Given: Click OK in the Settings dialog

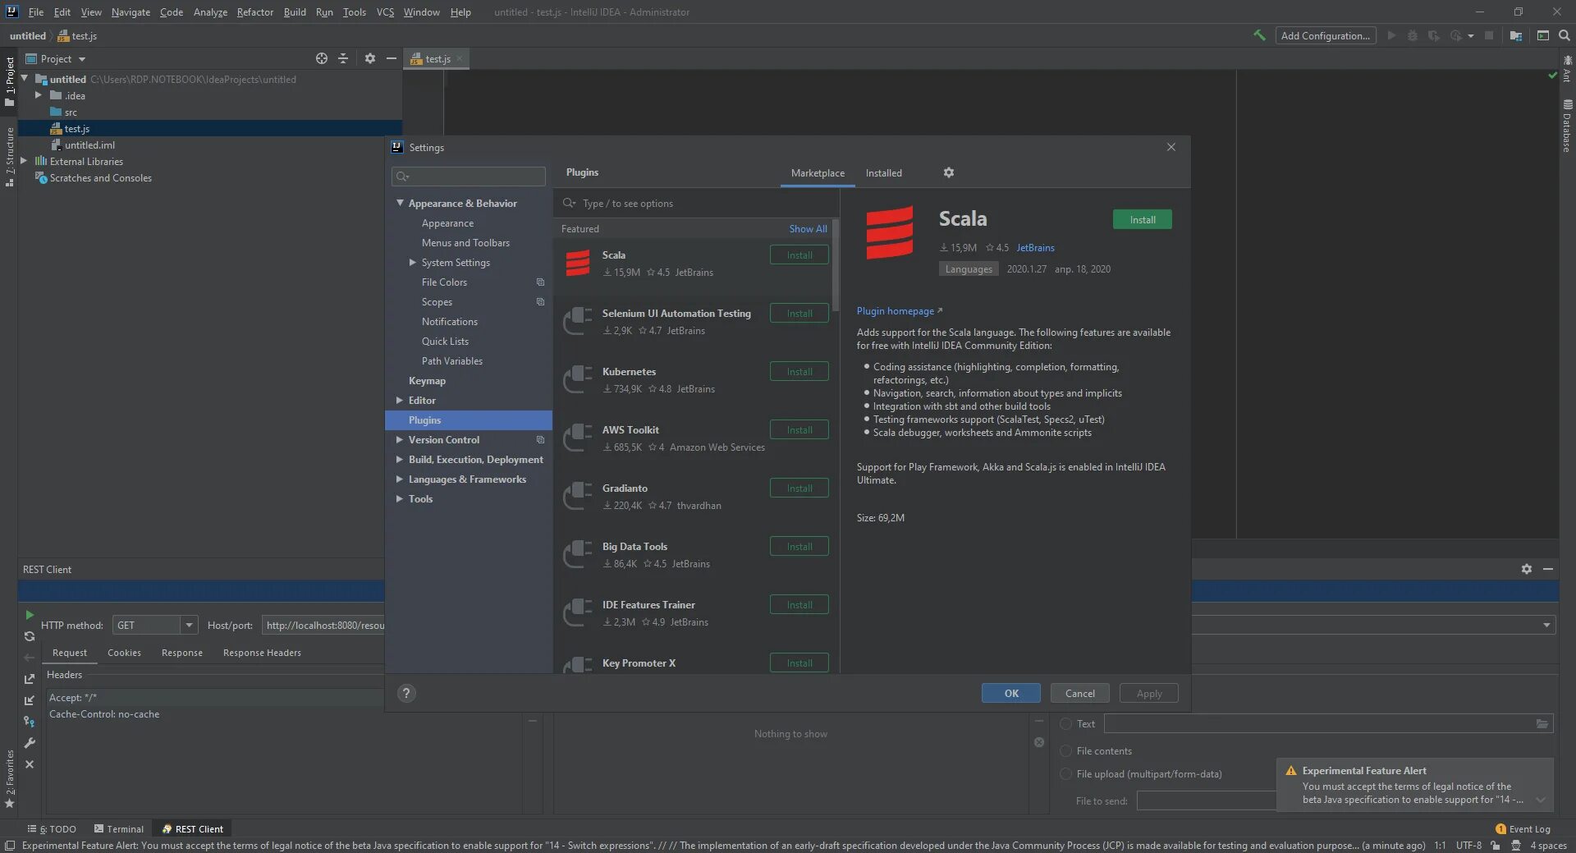Looking at the screenshot, I should click(x=1011, y=693).
